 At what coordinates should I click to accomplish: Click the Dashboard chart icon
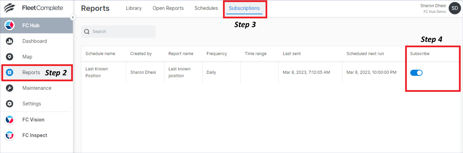pyautogui.click(x=10, y=41)
